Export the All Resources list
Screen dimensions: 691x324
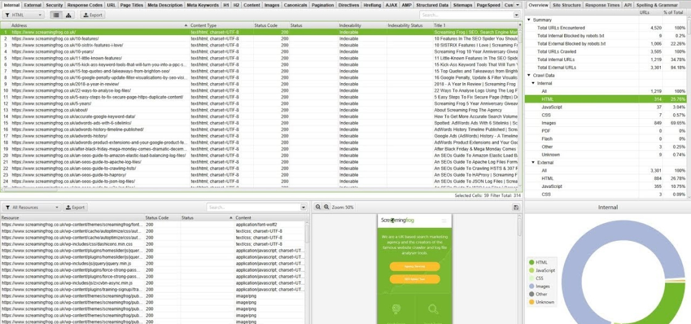pyautogui.click(x=75, y=207)
